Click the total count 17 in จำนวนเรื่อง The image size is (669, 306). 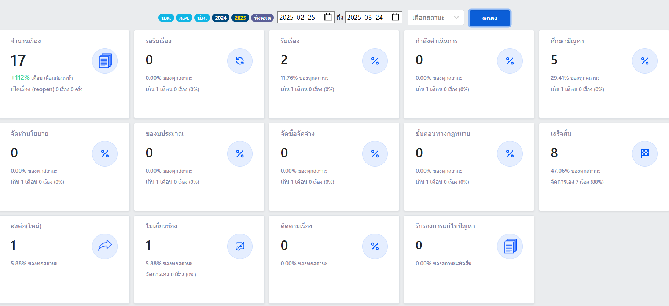tap(18, 60)
